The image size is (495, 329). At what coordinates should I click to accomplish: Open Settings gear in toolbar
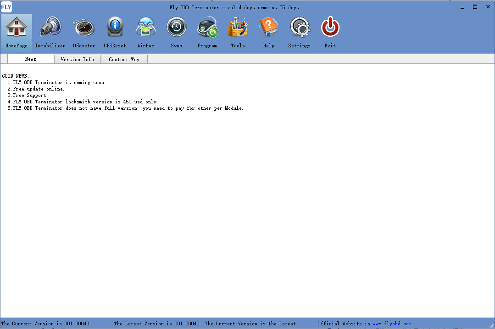[x=299, y=32]
